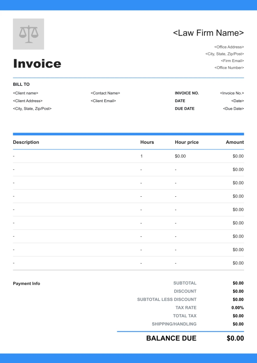Select the hours value 1 in first row
Image resolution: width=257 pixels, height=363 pixels.
(x=141, y=156)
